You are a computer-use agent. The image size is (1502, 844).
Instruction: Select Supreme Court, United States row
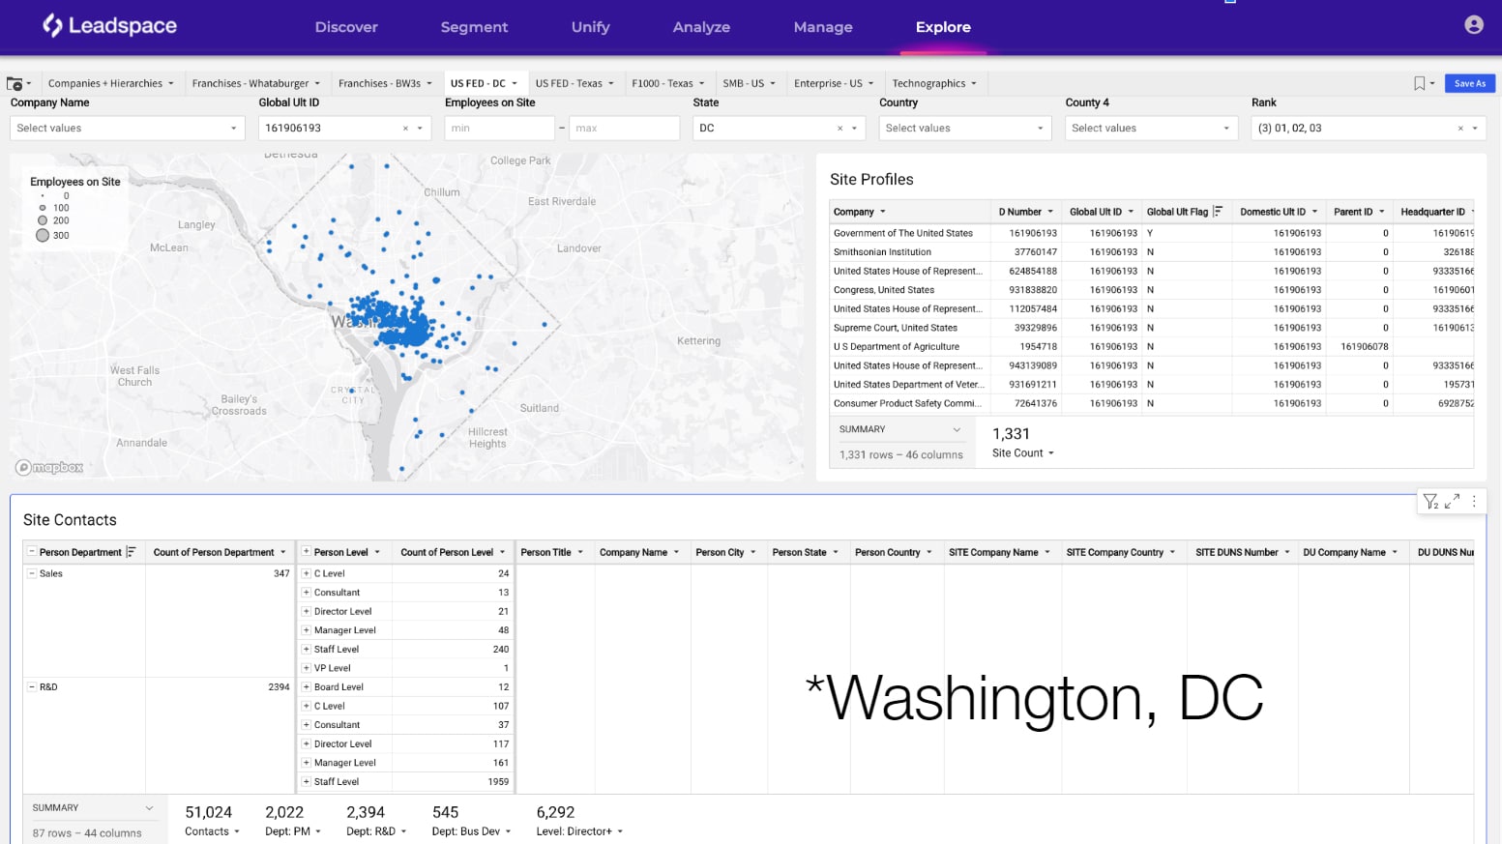(x=1151, y=328)
